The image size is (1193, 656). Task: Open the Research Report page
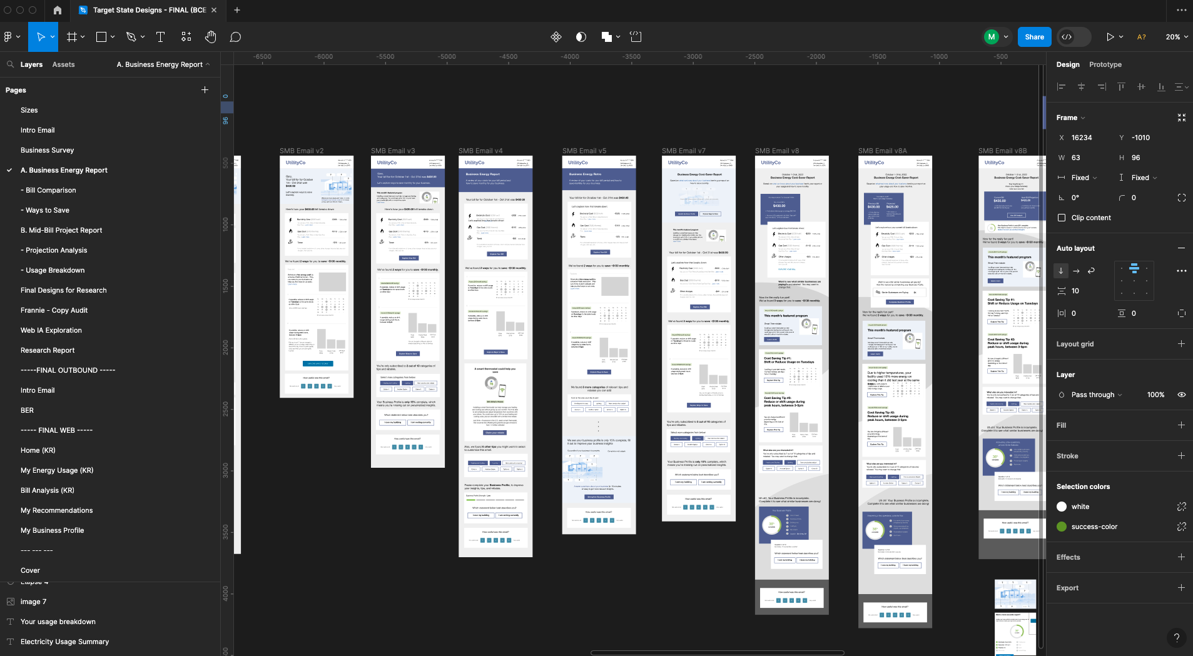point(48,350)
